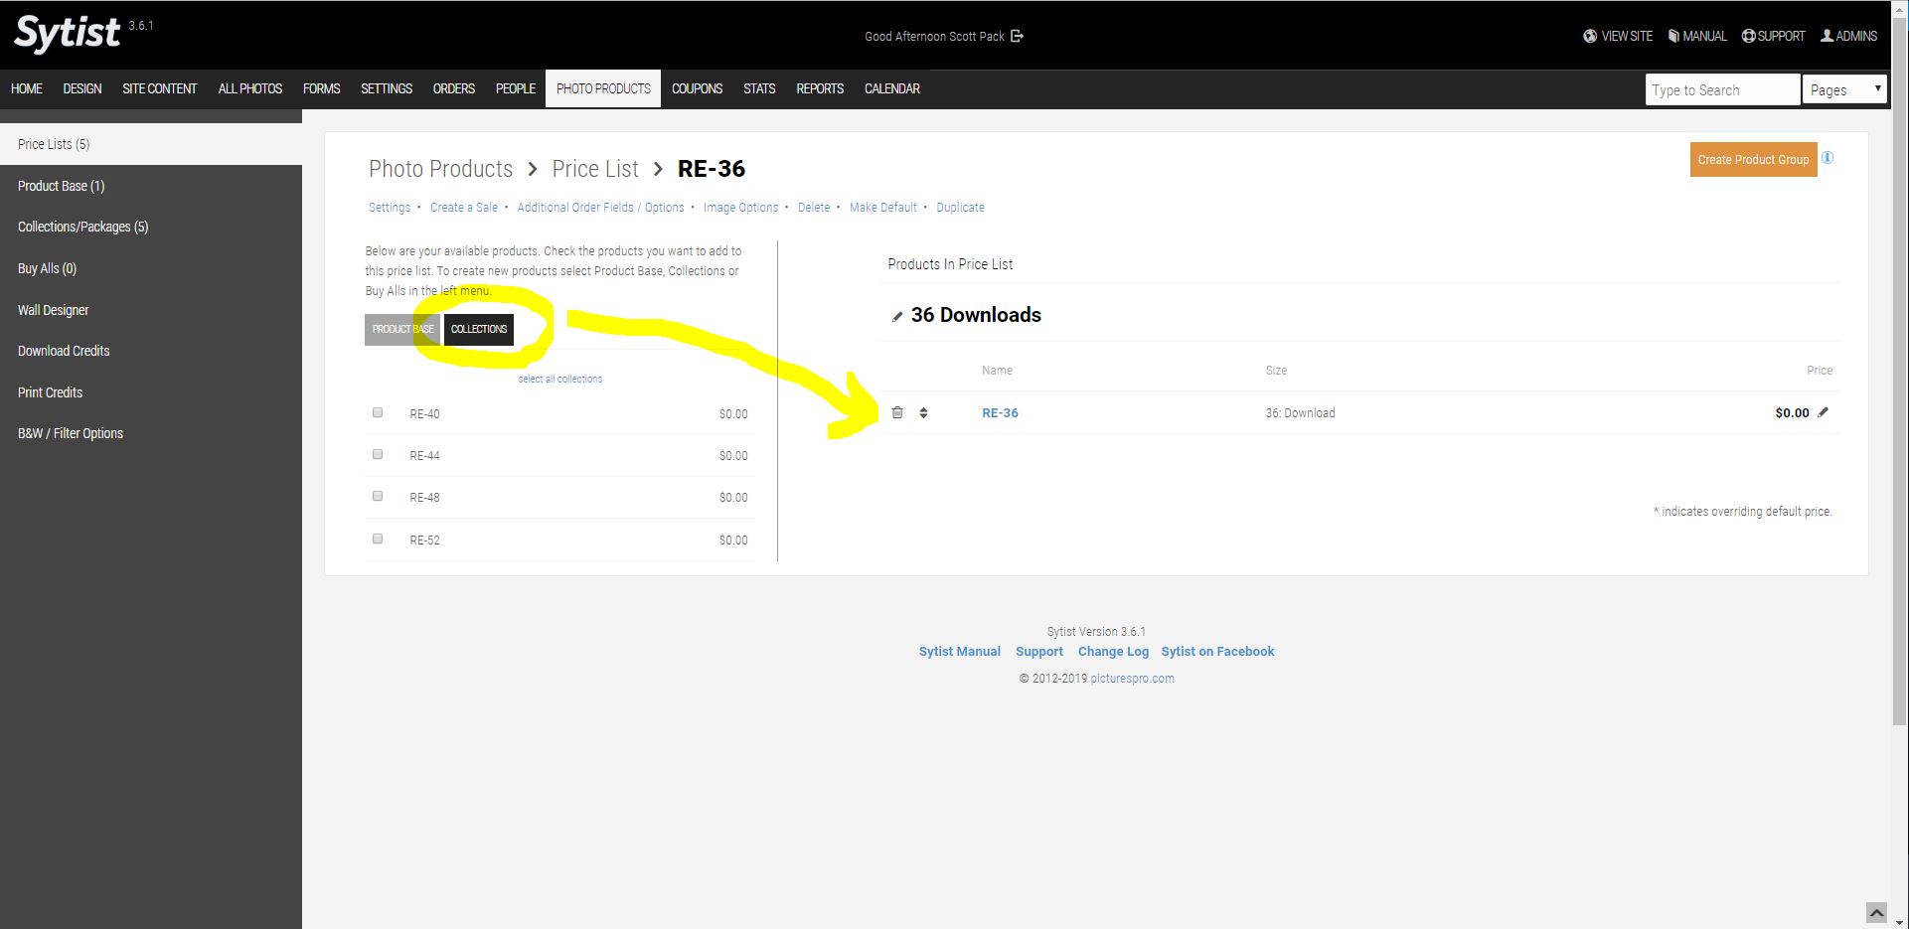
Task: Open the Stats menu
Action: click(x=759, y=88)
